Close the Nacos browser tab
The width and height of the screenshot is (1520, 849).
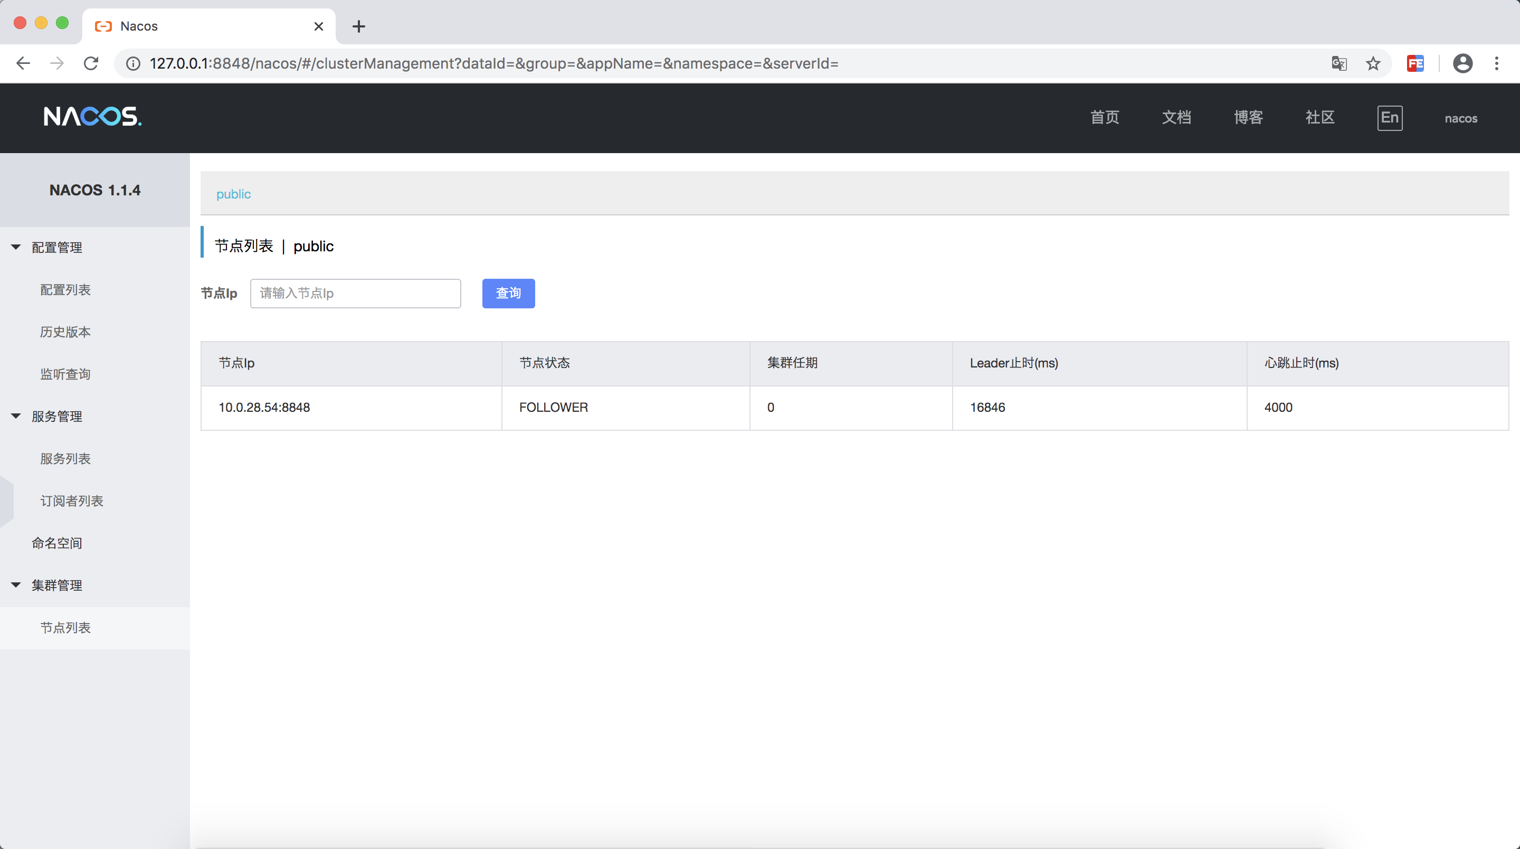pyautogui.click(x=319, y=26)
